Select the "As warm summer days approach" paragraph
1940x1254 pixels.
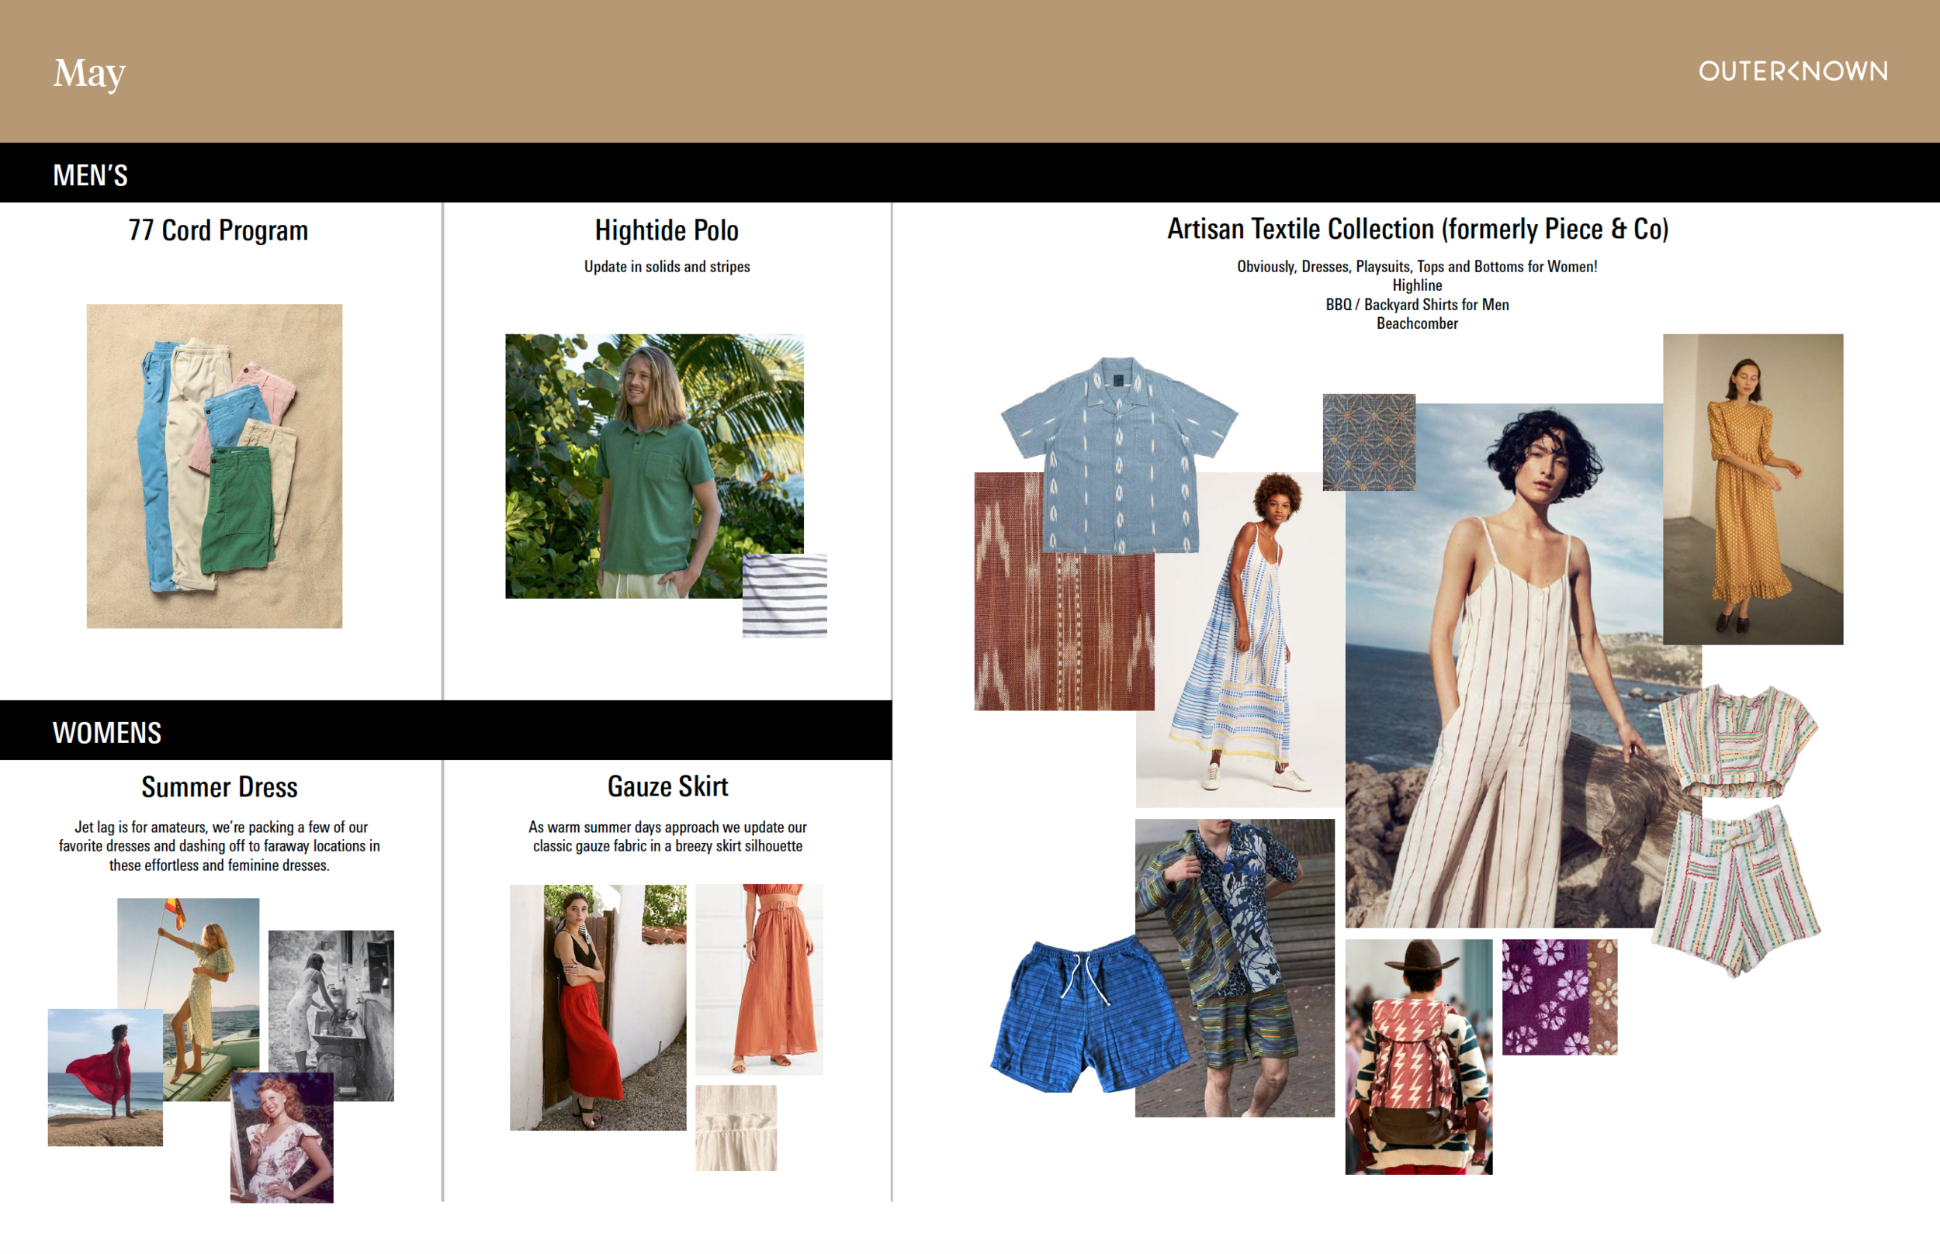(667, 836)
